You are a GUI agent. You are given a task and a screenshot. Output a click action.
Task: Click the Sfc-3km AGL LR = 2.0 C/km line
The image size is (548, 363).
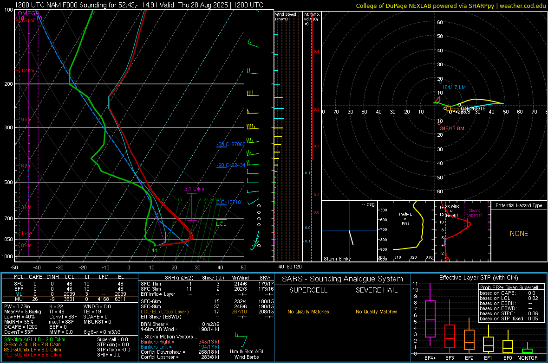pyautogui.click(x=35, y=339)
